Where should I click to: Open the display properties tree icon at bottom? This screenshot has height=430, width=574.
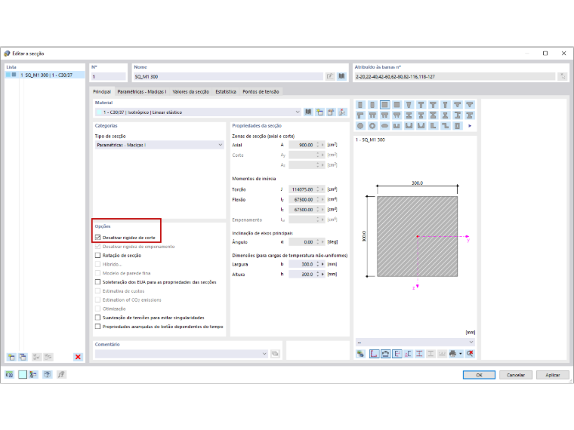[x=33, y=374]
